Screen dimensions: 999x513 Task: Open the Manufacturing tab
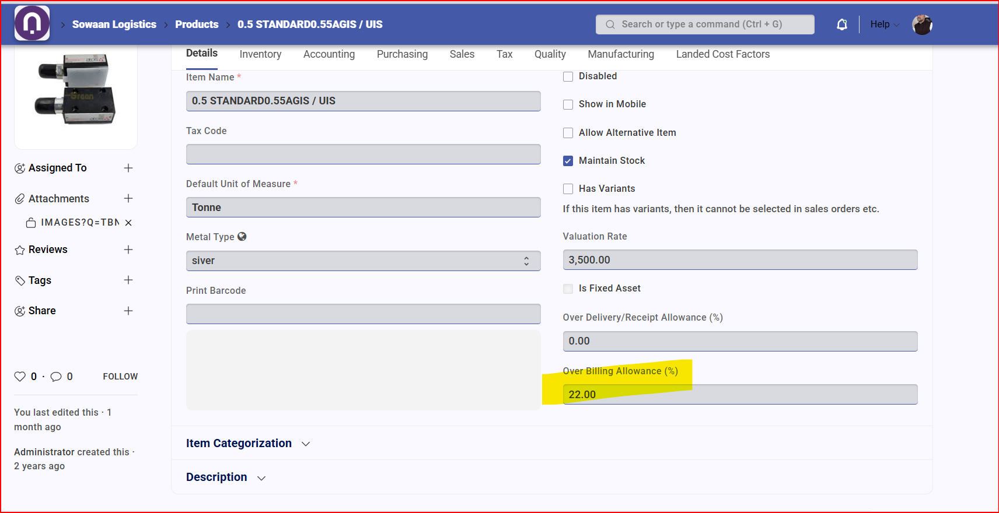click(x=621, y=54)
